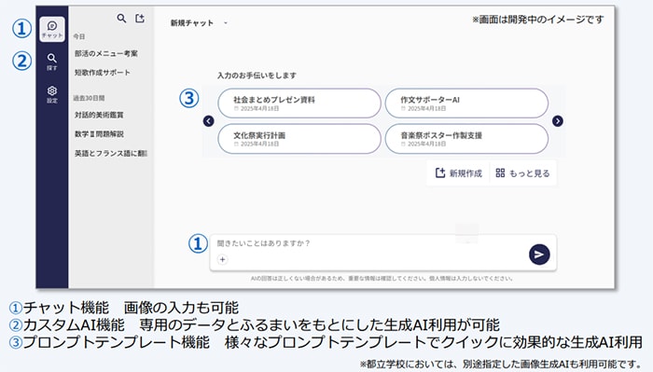Open the 数学Ⅱ問題解説 chat
The image size is (653, 372).
click(99, 134)
